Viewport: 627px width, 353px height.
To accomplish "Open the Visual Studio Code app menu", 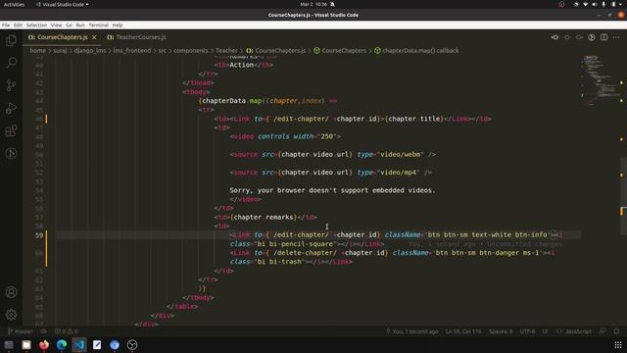I will point(62,4).
